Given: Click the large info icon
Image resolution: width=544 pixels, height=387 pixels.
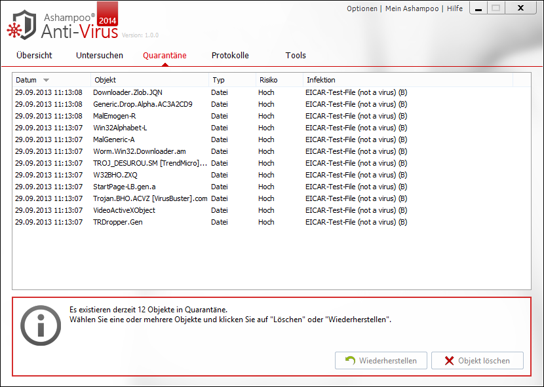Looking at the screenshot, I should click(x=41, y=324).
